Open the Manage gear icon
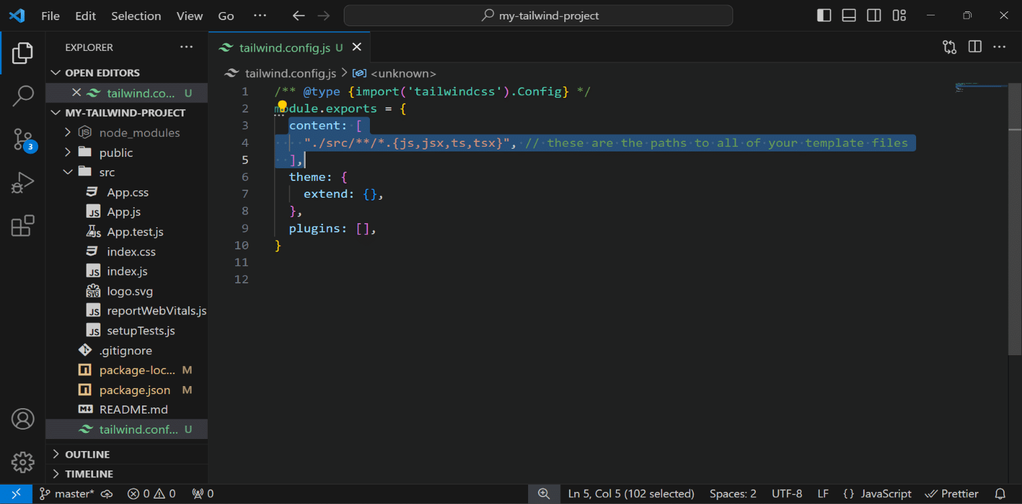Image resolution: width=1022 pixels, height=504 pixels. tap(22, 462)
